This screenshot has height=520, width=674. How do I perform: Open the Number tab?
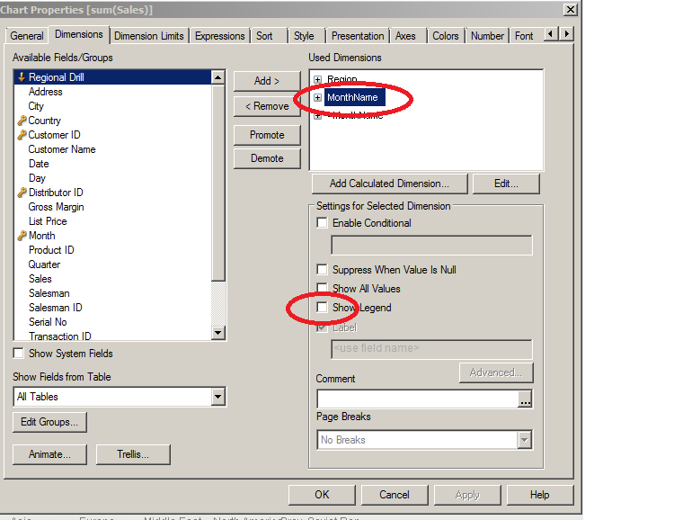point(487,36)
